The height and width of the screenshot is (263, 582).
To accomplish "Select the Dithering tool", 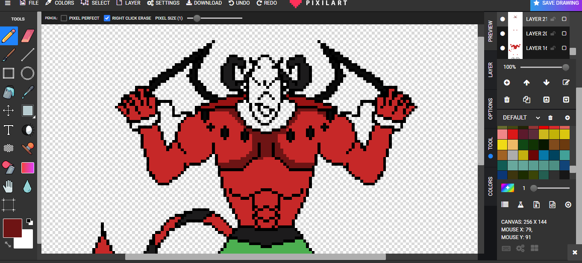I will pos(9,149).
